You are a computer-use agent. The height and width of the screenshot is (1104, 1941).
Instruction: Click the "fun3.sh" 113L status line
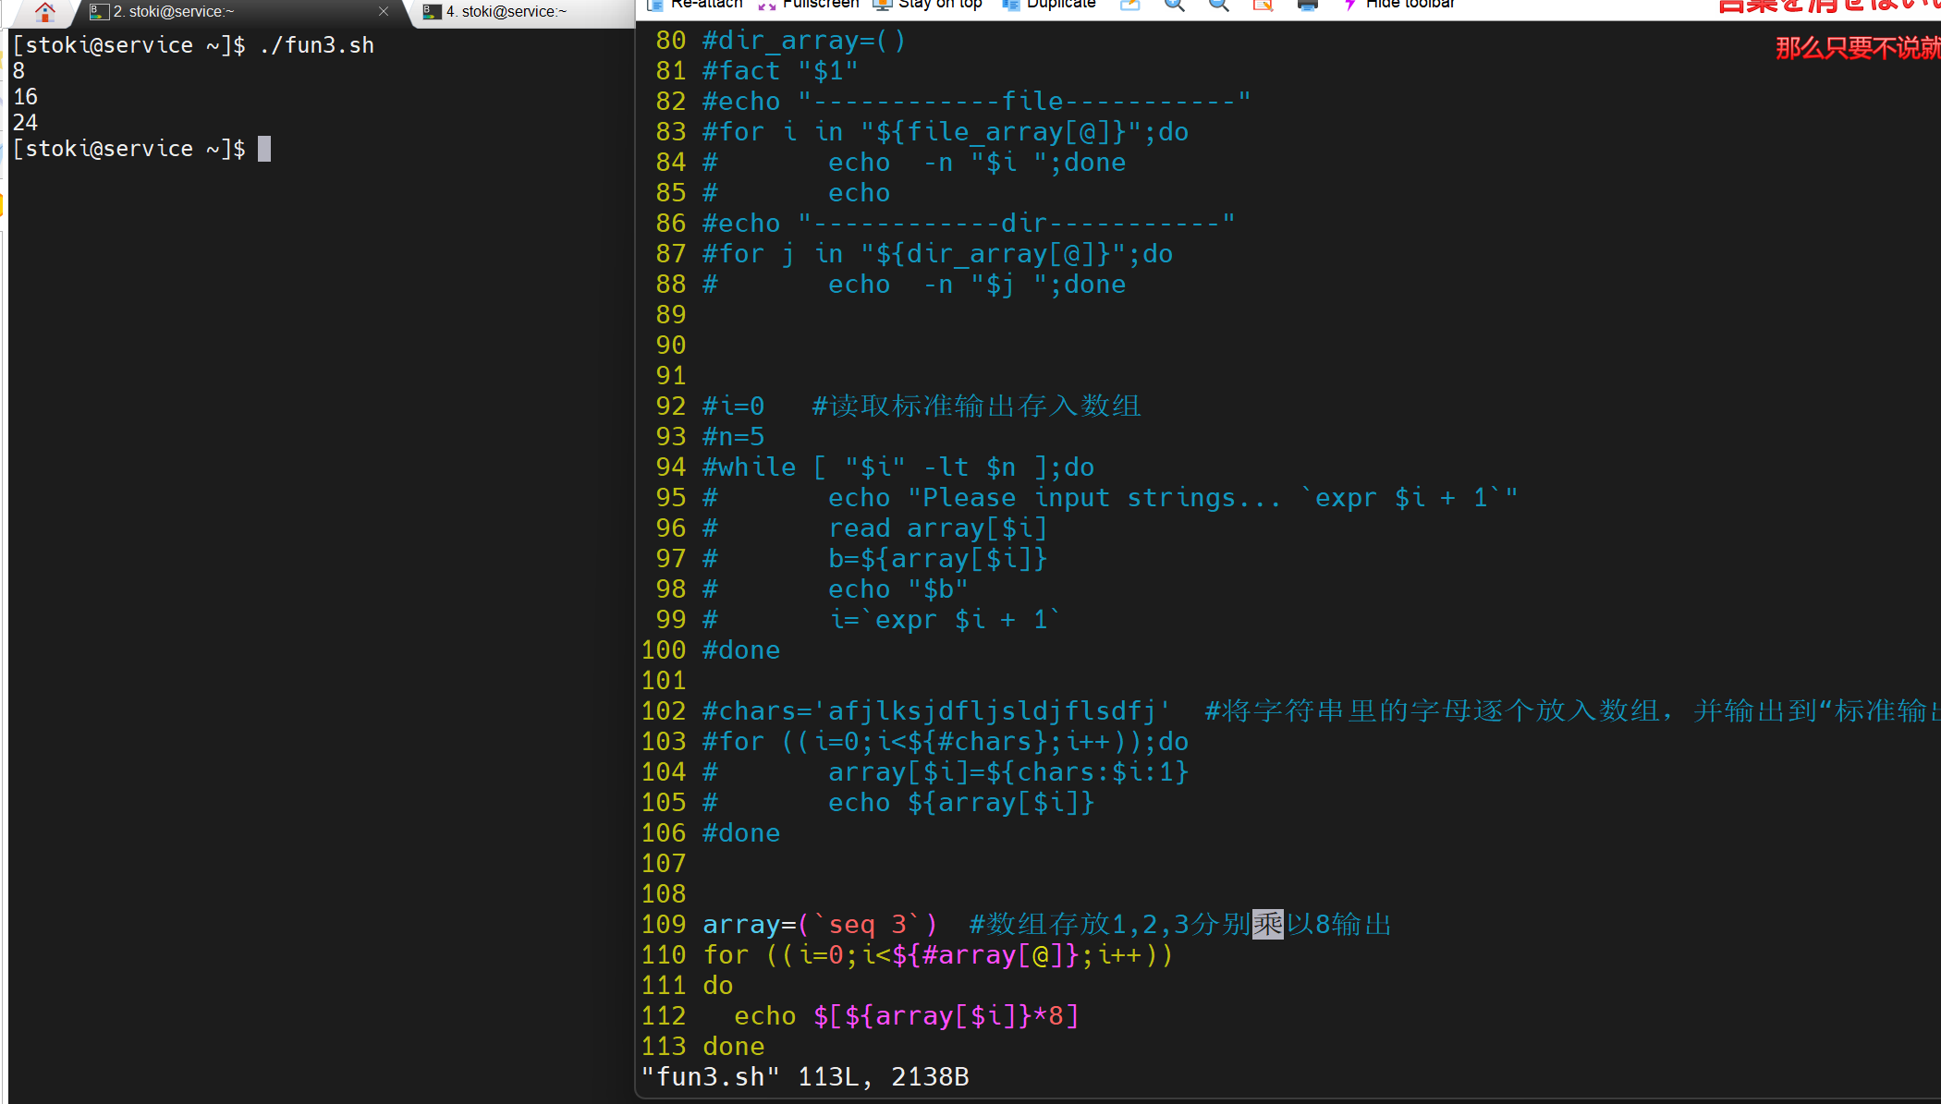pos(804,1077)
